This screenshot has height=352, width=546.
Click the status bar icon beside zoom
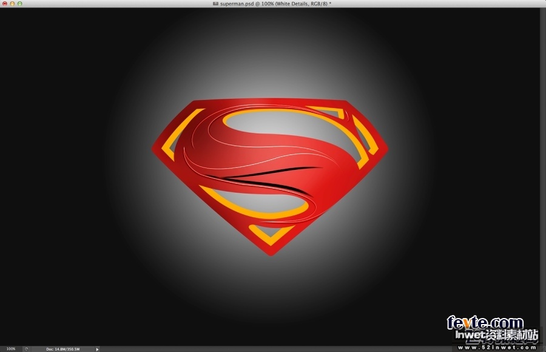click(27, 349)
